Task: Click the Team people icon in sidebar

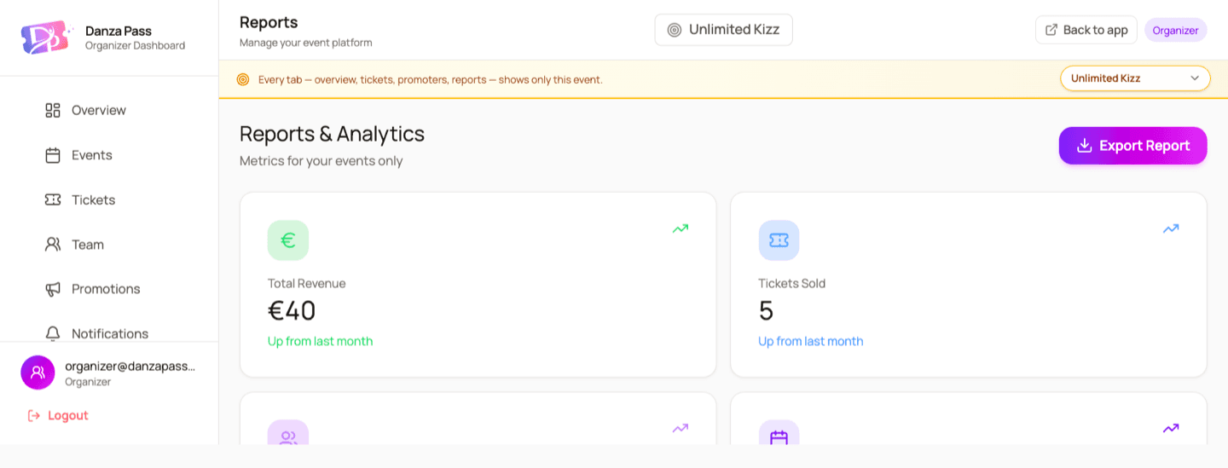Action: coord(53,245)
